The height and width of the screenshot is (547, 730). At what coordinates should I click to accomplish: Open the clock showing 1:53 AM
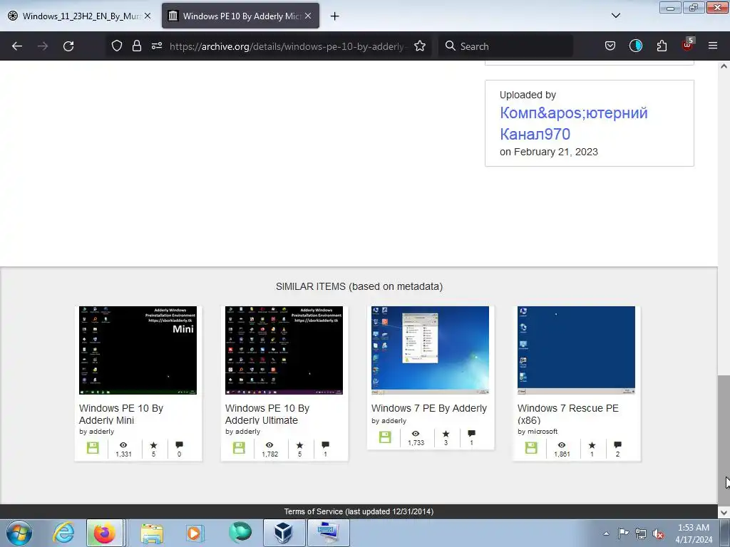click(x=694, y=533)
